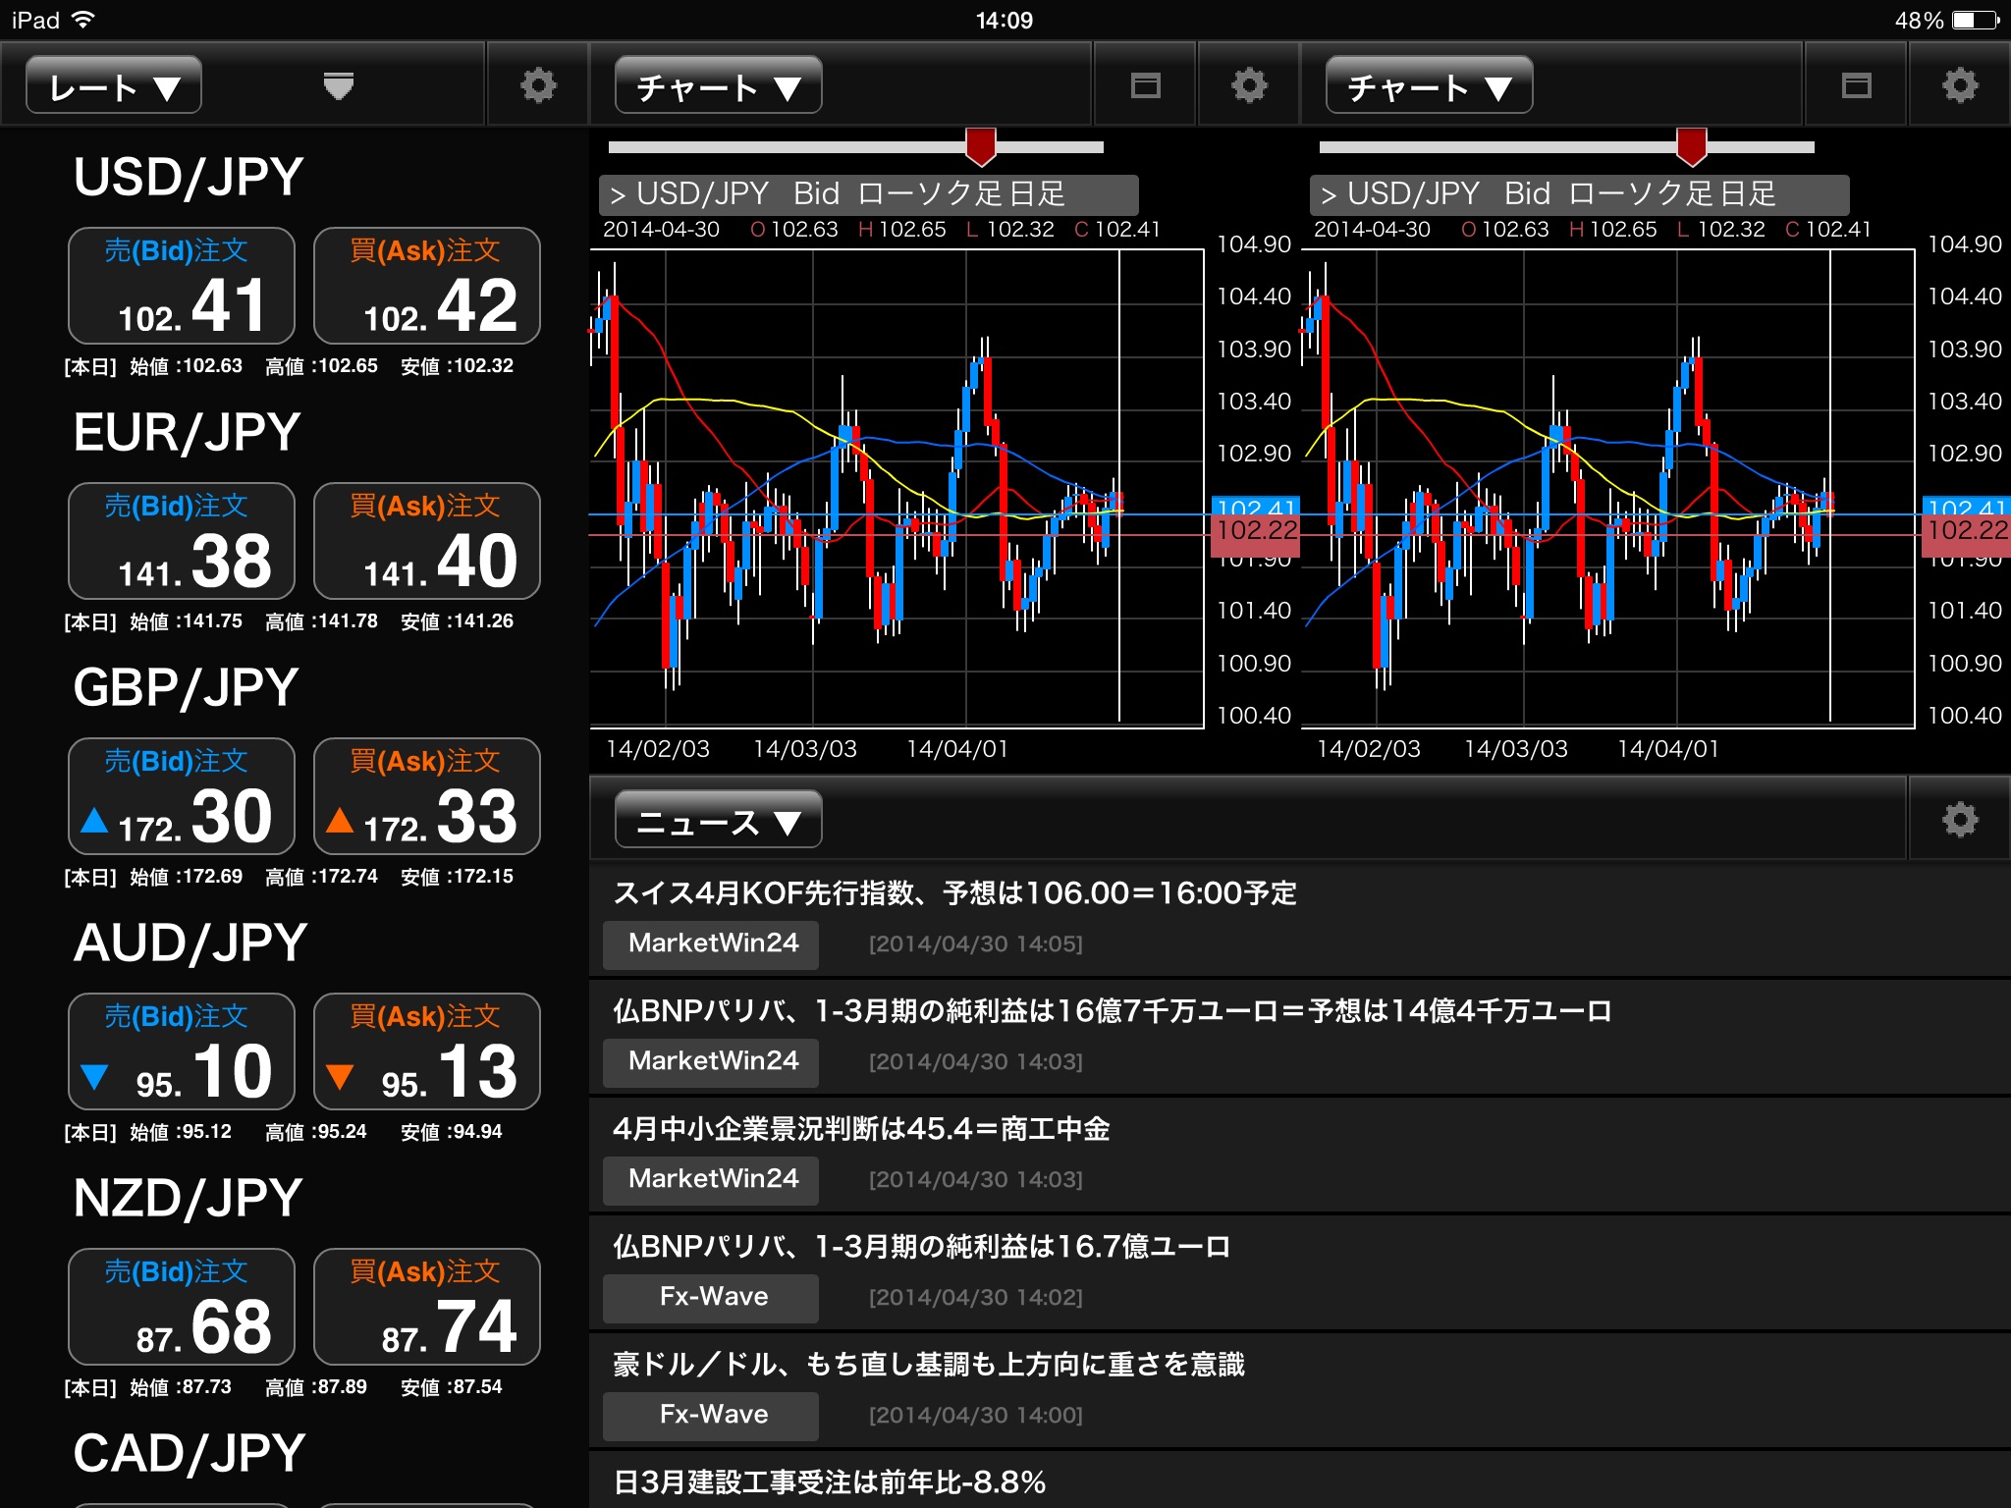Select the GBP/JPY pair heading
Screen dimensions: 2011x1508
pyautogui.click(x=186, y=688)
